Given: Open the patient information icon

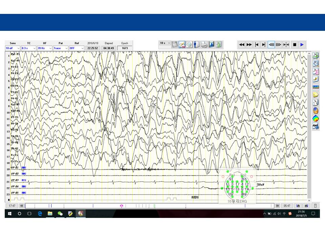Looking at the screenshot, I should (x=197, y=44).
